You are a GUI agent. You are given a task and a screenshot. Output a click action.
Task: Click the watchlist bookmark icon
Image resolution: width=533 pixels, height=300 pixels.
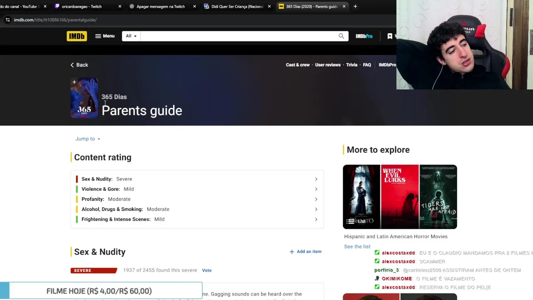pyautogui.click(x=390, y=36)
